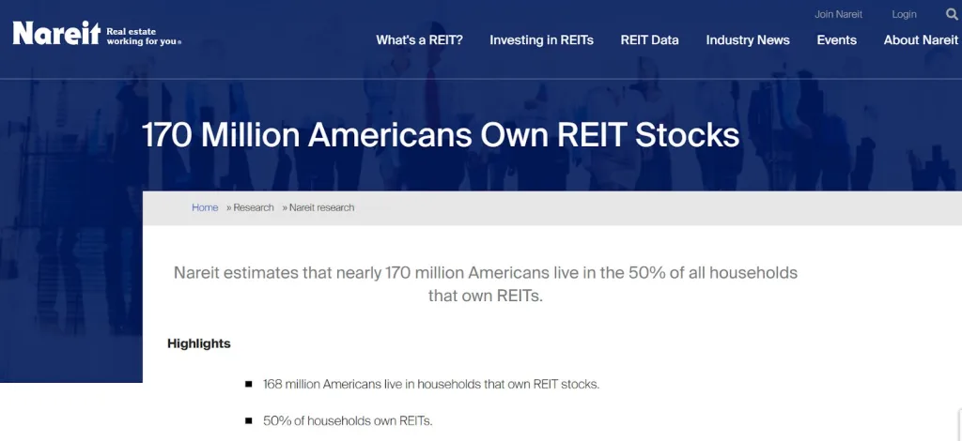
Task: Open the REIT Data menu item
Action: (649, 40)
